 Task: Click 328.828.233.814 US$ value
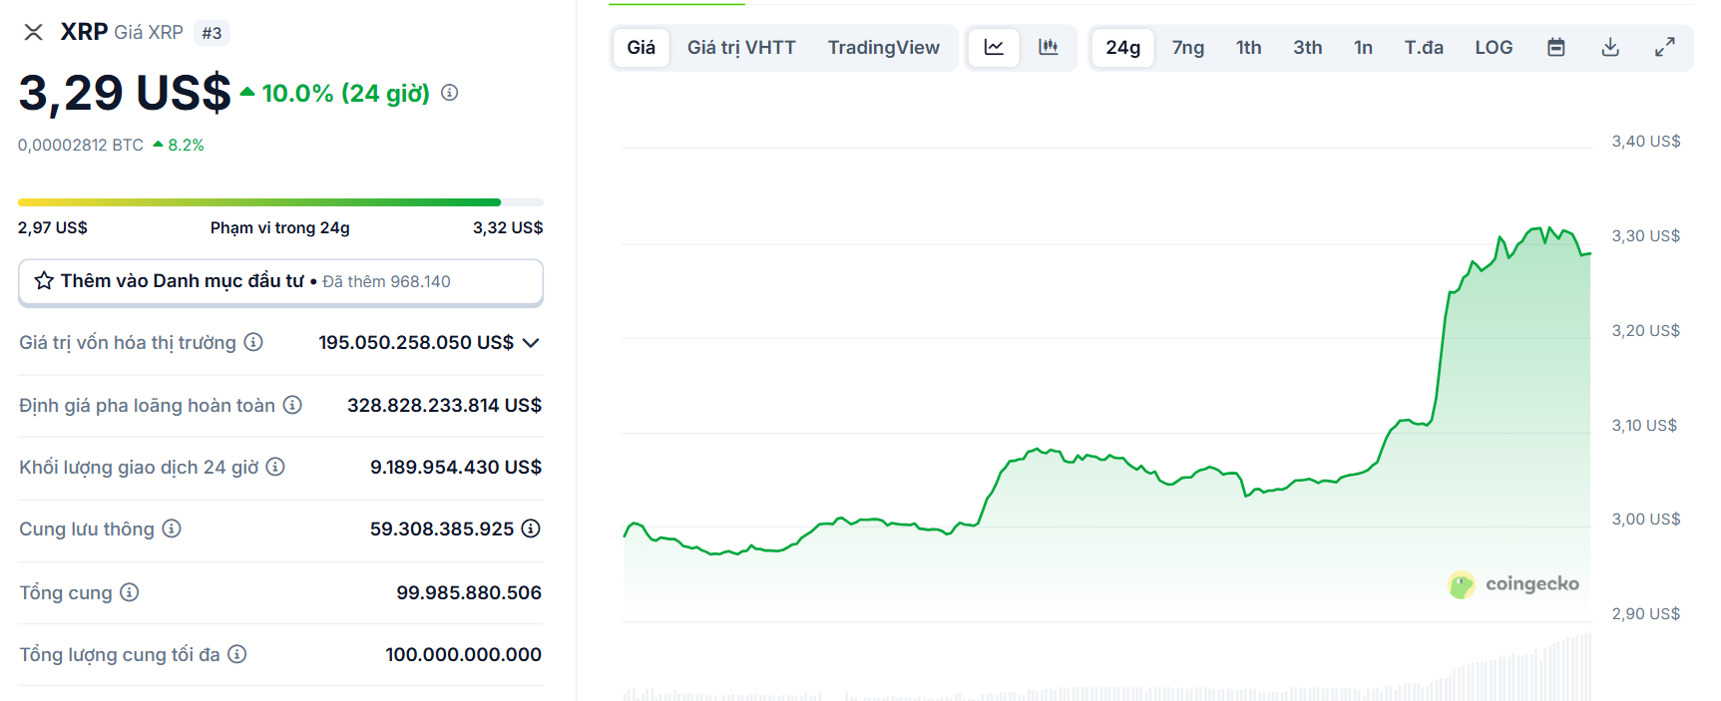[444, 405]
